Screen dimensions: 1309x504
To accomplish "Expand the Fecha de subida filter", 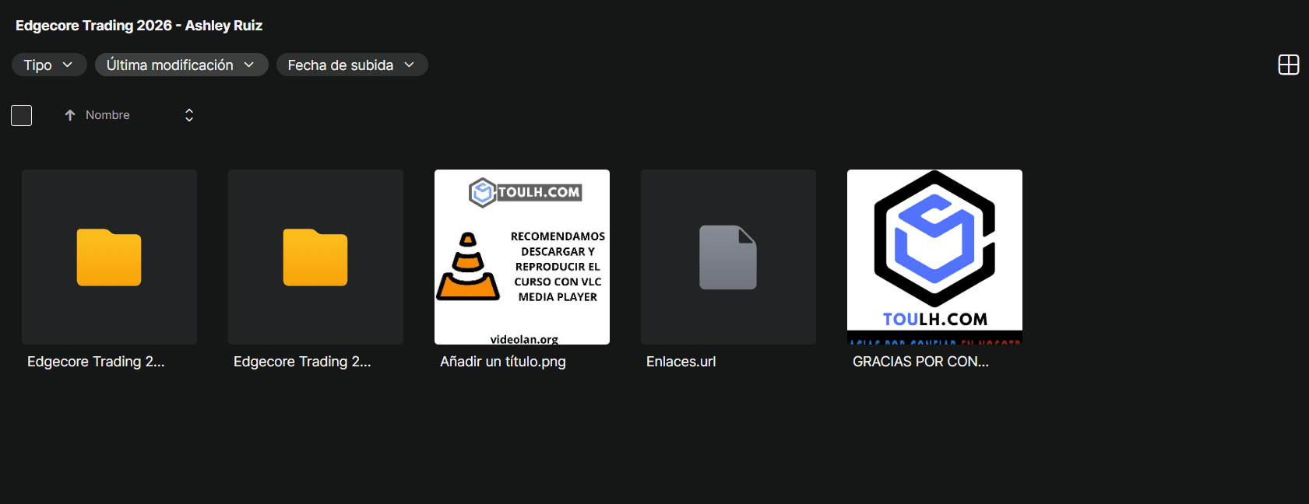I will (x=351, y=65).
